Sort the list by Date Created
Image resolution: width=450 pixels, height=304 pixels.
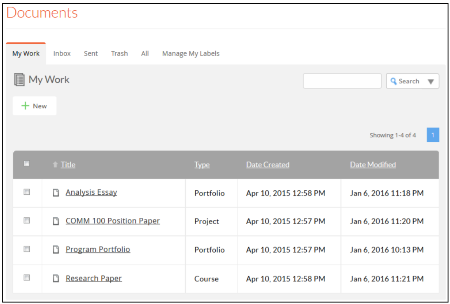point(268,164)
